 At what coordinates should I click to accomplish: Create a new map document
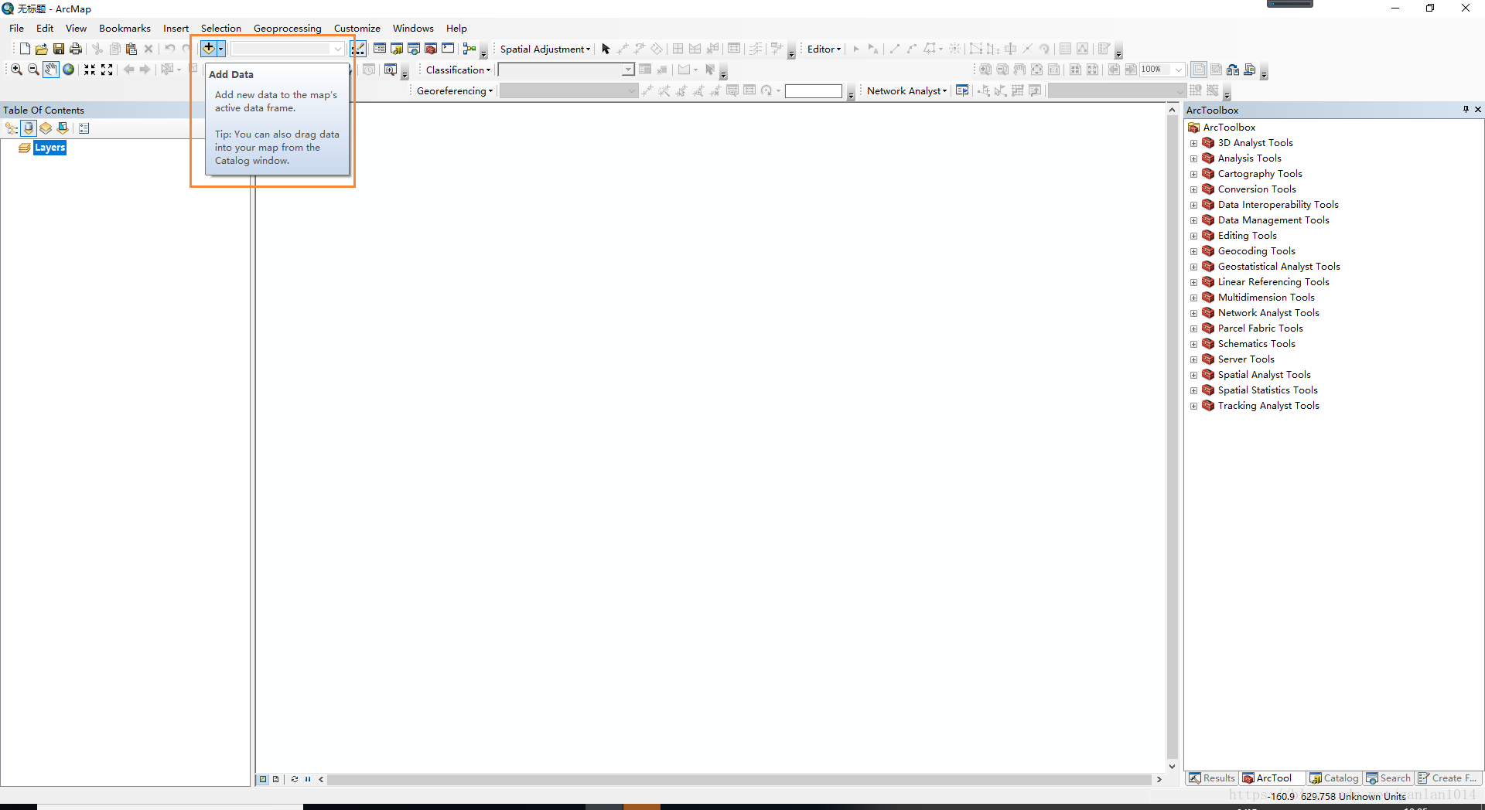25,49
